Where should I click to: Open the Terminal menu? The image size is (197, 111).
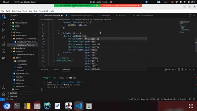point(43,11)
